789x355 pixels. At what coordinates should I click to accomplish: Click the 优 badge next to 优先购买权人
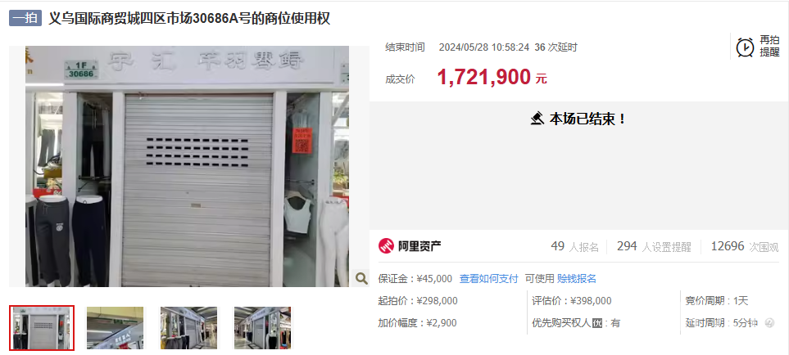(x=597, y=323)
